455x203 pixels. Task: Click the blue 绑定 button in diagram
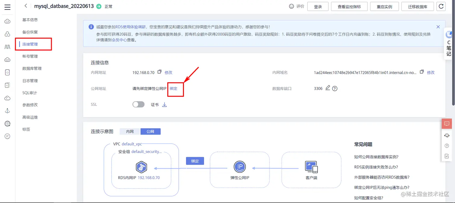click(195, 161)
